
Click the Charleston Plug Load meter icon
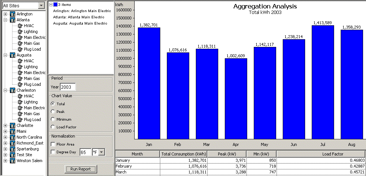(x=20, y=120)
